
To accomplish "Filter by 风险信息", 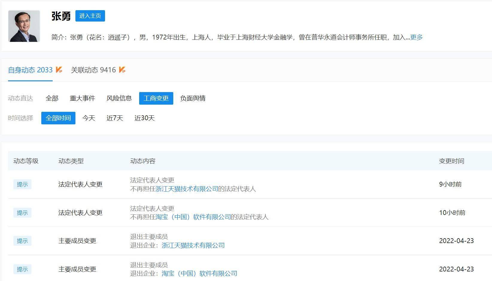I will pos(119,98).
